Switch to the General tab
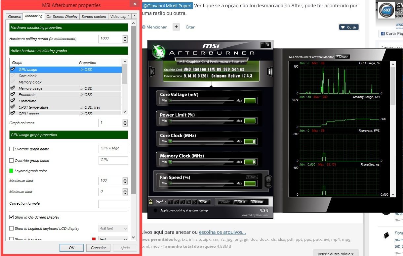The image size is (403, 256). coord(15,17)
